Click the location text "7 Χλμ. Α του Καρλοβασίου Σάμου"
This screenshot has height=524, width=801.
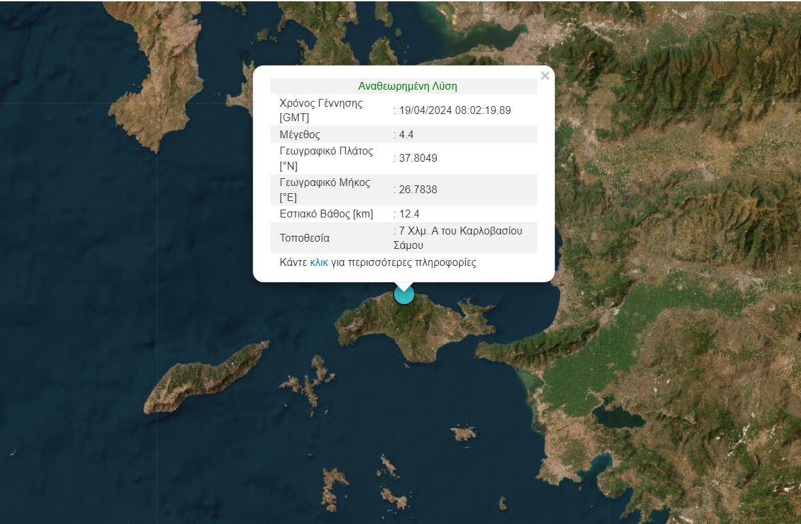460,238
